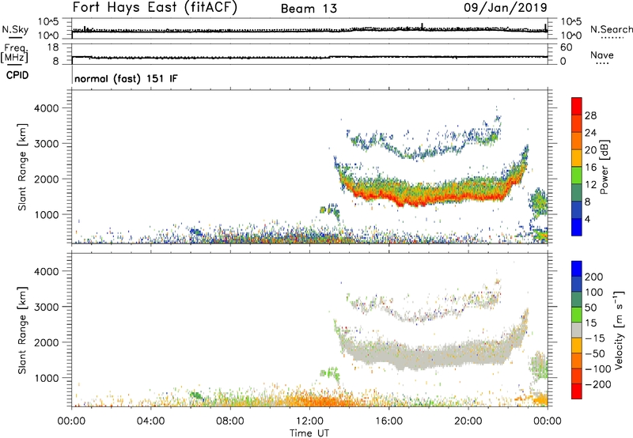Click the "Time UT" axis title
Viewport: 633px width, 438px height.
click(x=309, y=433)
